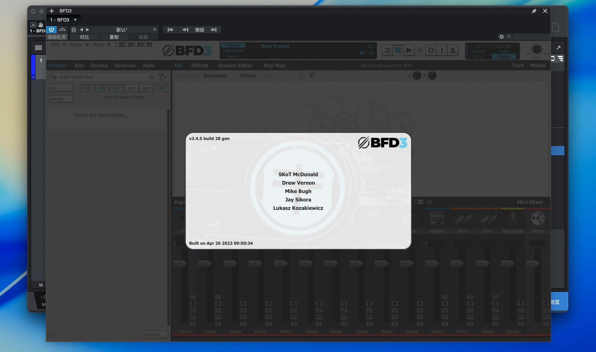
Task: Switch to the Model view
Action: (538, 66)
